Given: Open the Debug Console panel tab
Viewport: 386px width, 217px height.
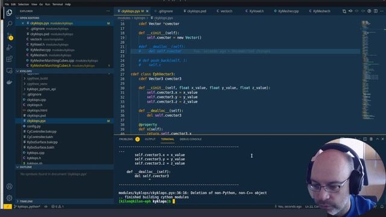Looking at the screenshot, I should pos(191,139).
